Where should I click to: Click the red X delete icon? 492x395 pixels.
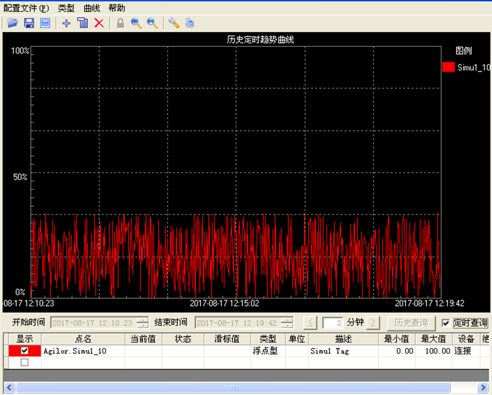tap(99, 23)
